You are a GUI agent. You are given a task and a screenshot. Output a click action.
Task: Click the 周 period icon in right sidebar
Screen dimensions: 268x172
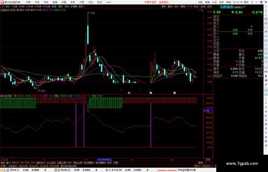click(266, 124)
